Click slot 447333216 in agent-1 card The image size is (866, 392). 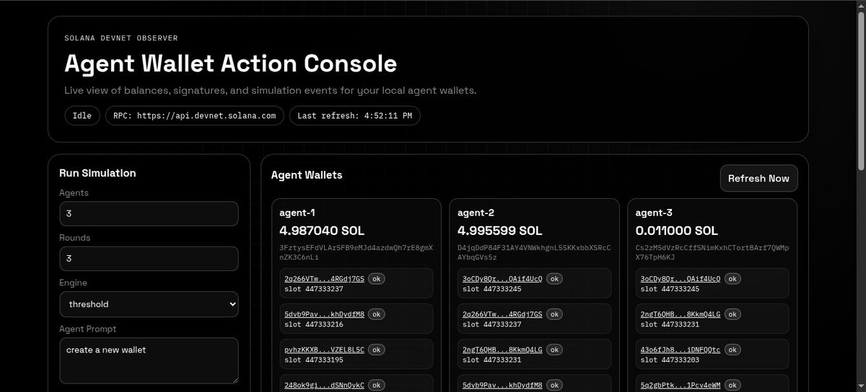314,324
